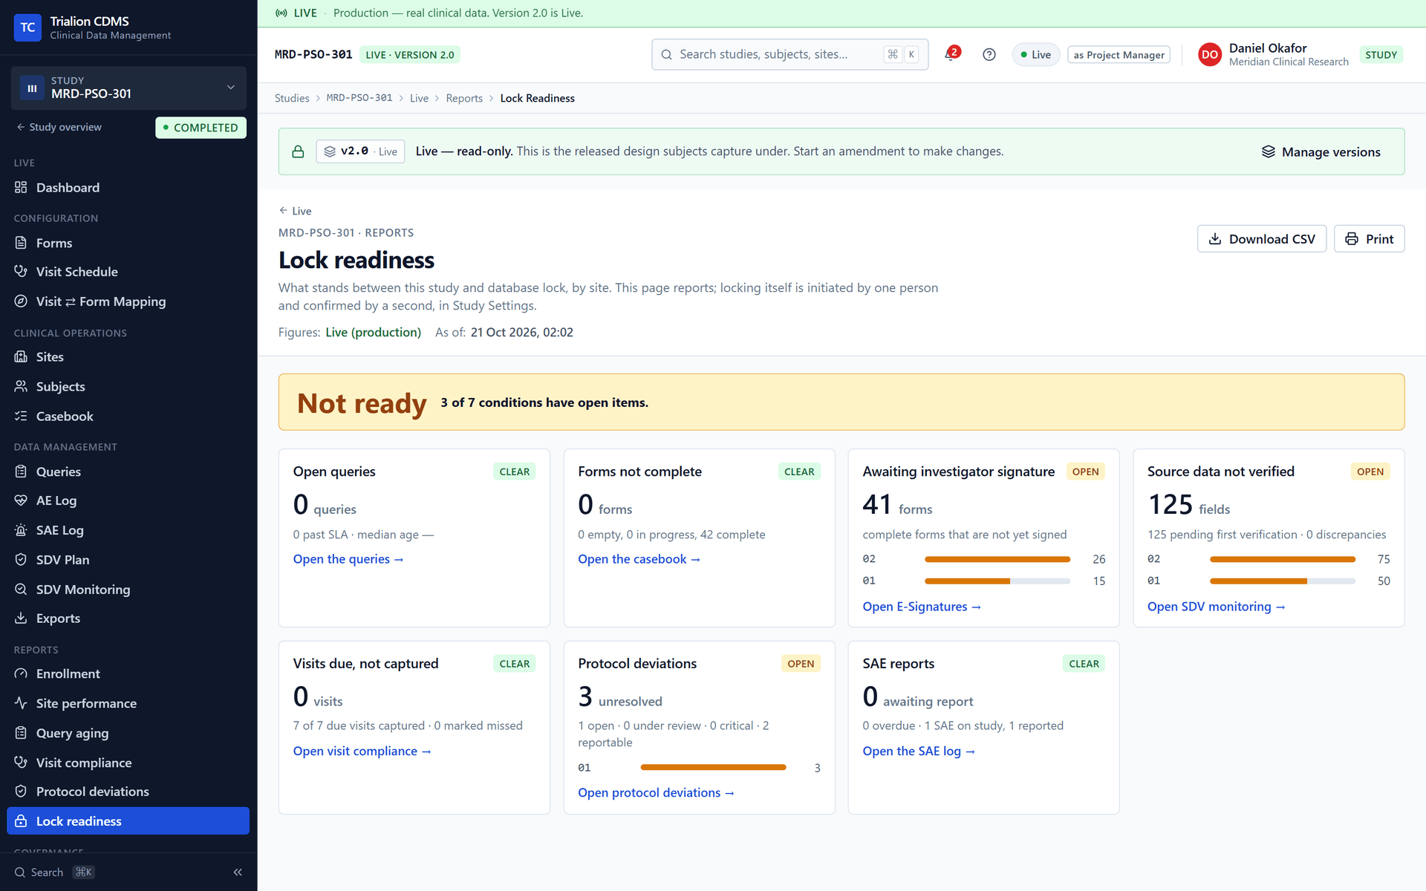
Task: Open Protocol deviations report in sidebar
Action: pyautogui.click(x=128, y=792)
